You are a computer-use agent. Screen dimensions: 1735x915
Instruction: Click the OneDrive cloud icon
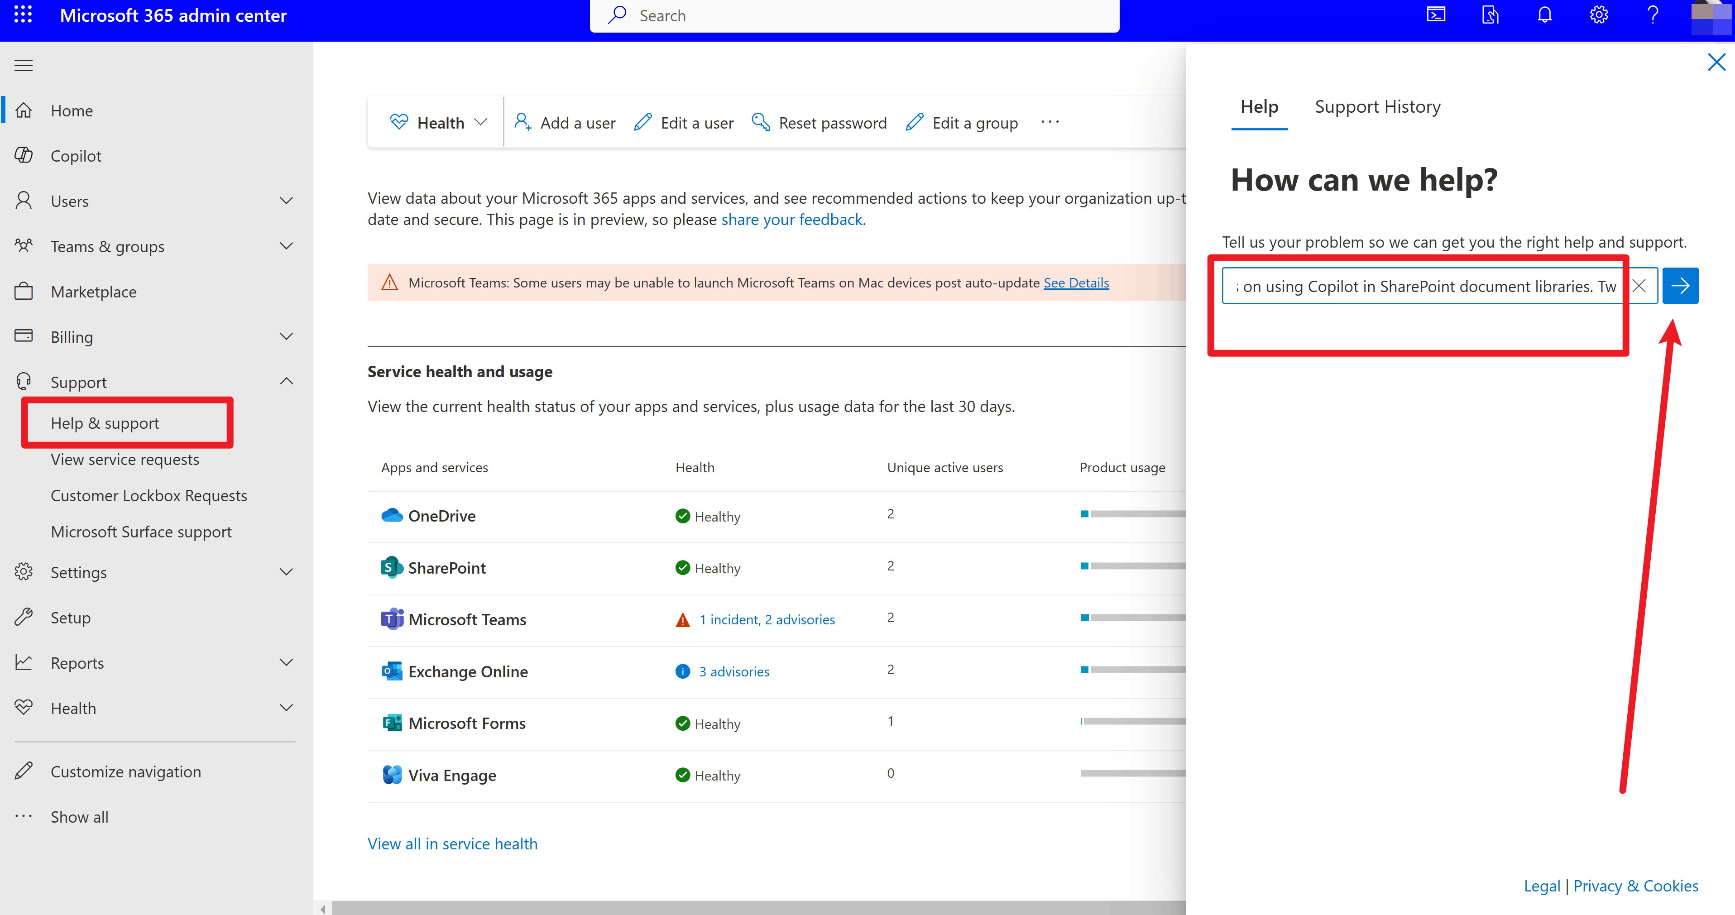(391, 516)
